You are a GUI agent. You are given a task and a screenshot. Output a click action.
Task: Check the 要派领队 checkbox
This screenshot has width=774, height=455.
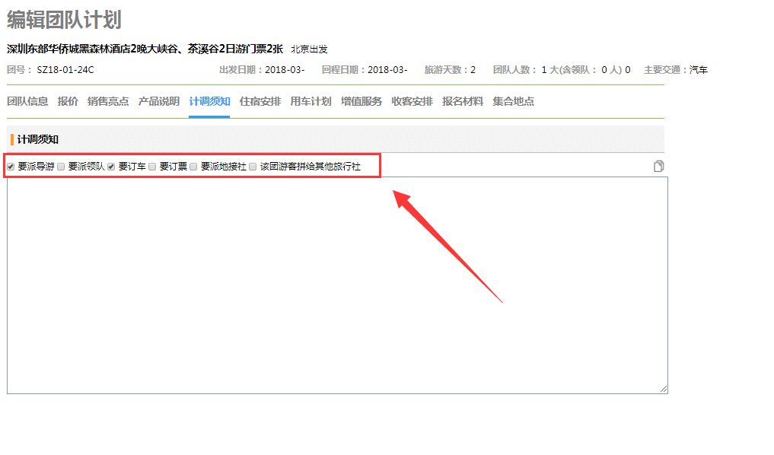[x=61, y=167]
